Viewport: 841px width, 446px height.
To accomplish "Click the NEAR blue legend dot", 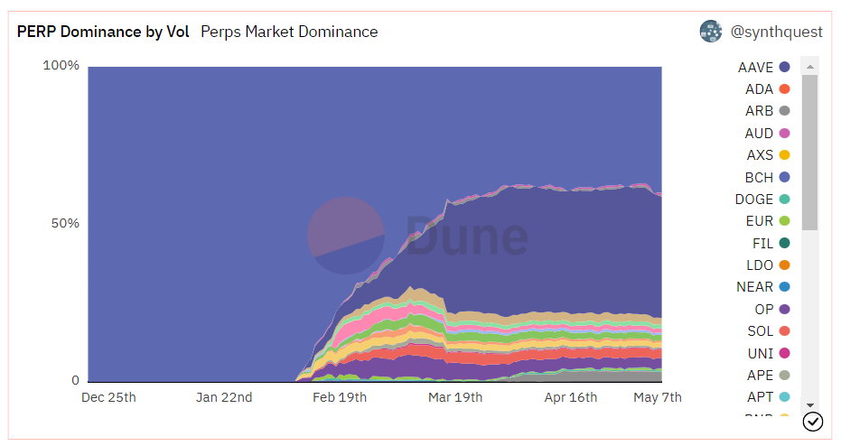I will point(784,287).
